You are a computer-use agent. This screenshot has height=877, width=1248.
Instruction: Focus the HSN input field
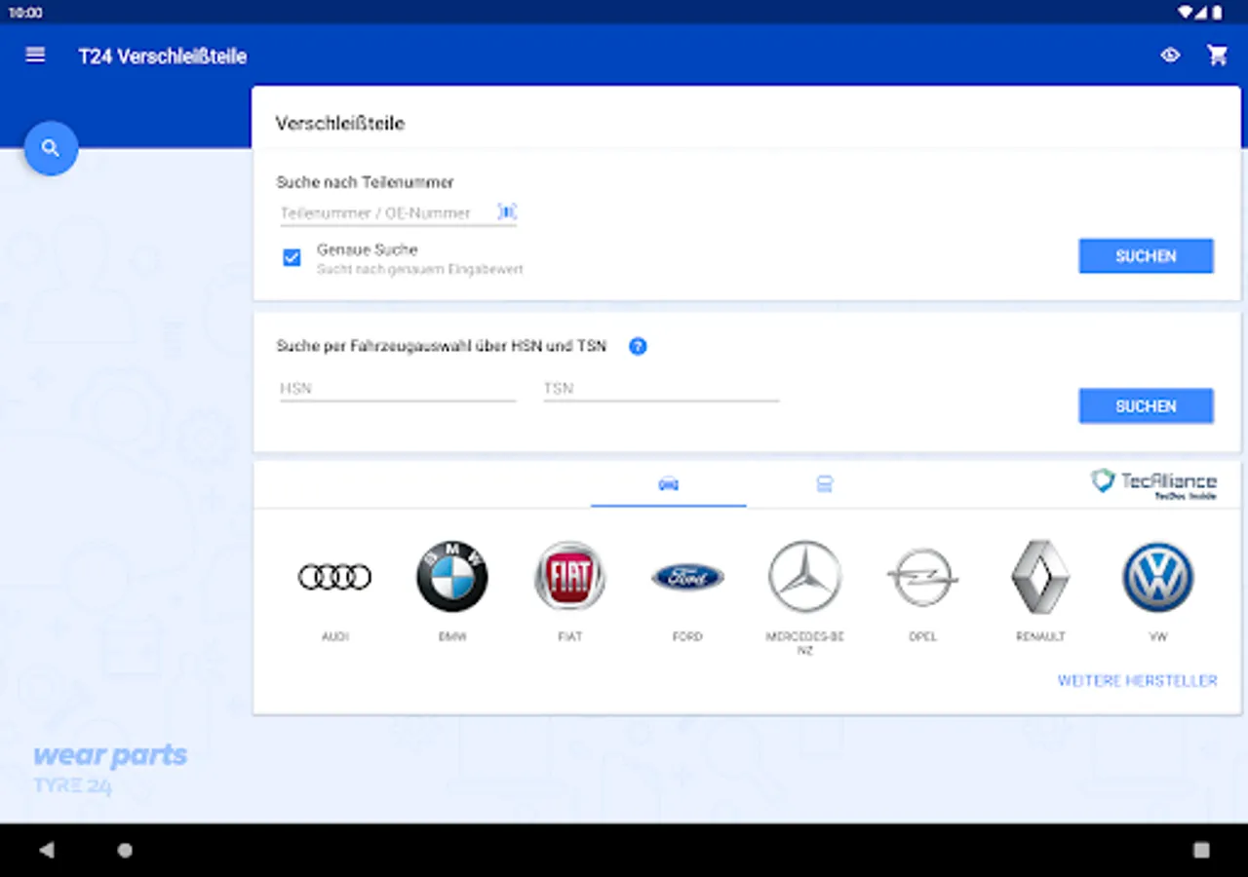pos(398,388)
